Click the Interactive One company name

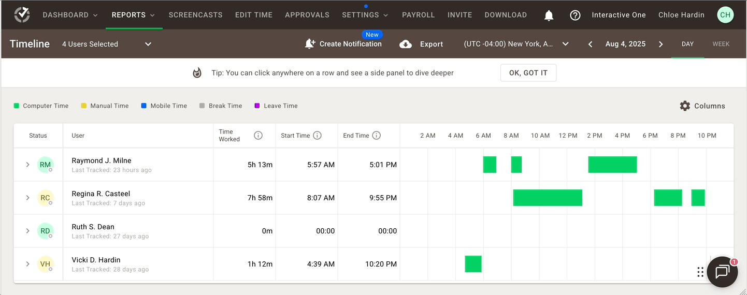click(x=619, y=15)
